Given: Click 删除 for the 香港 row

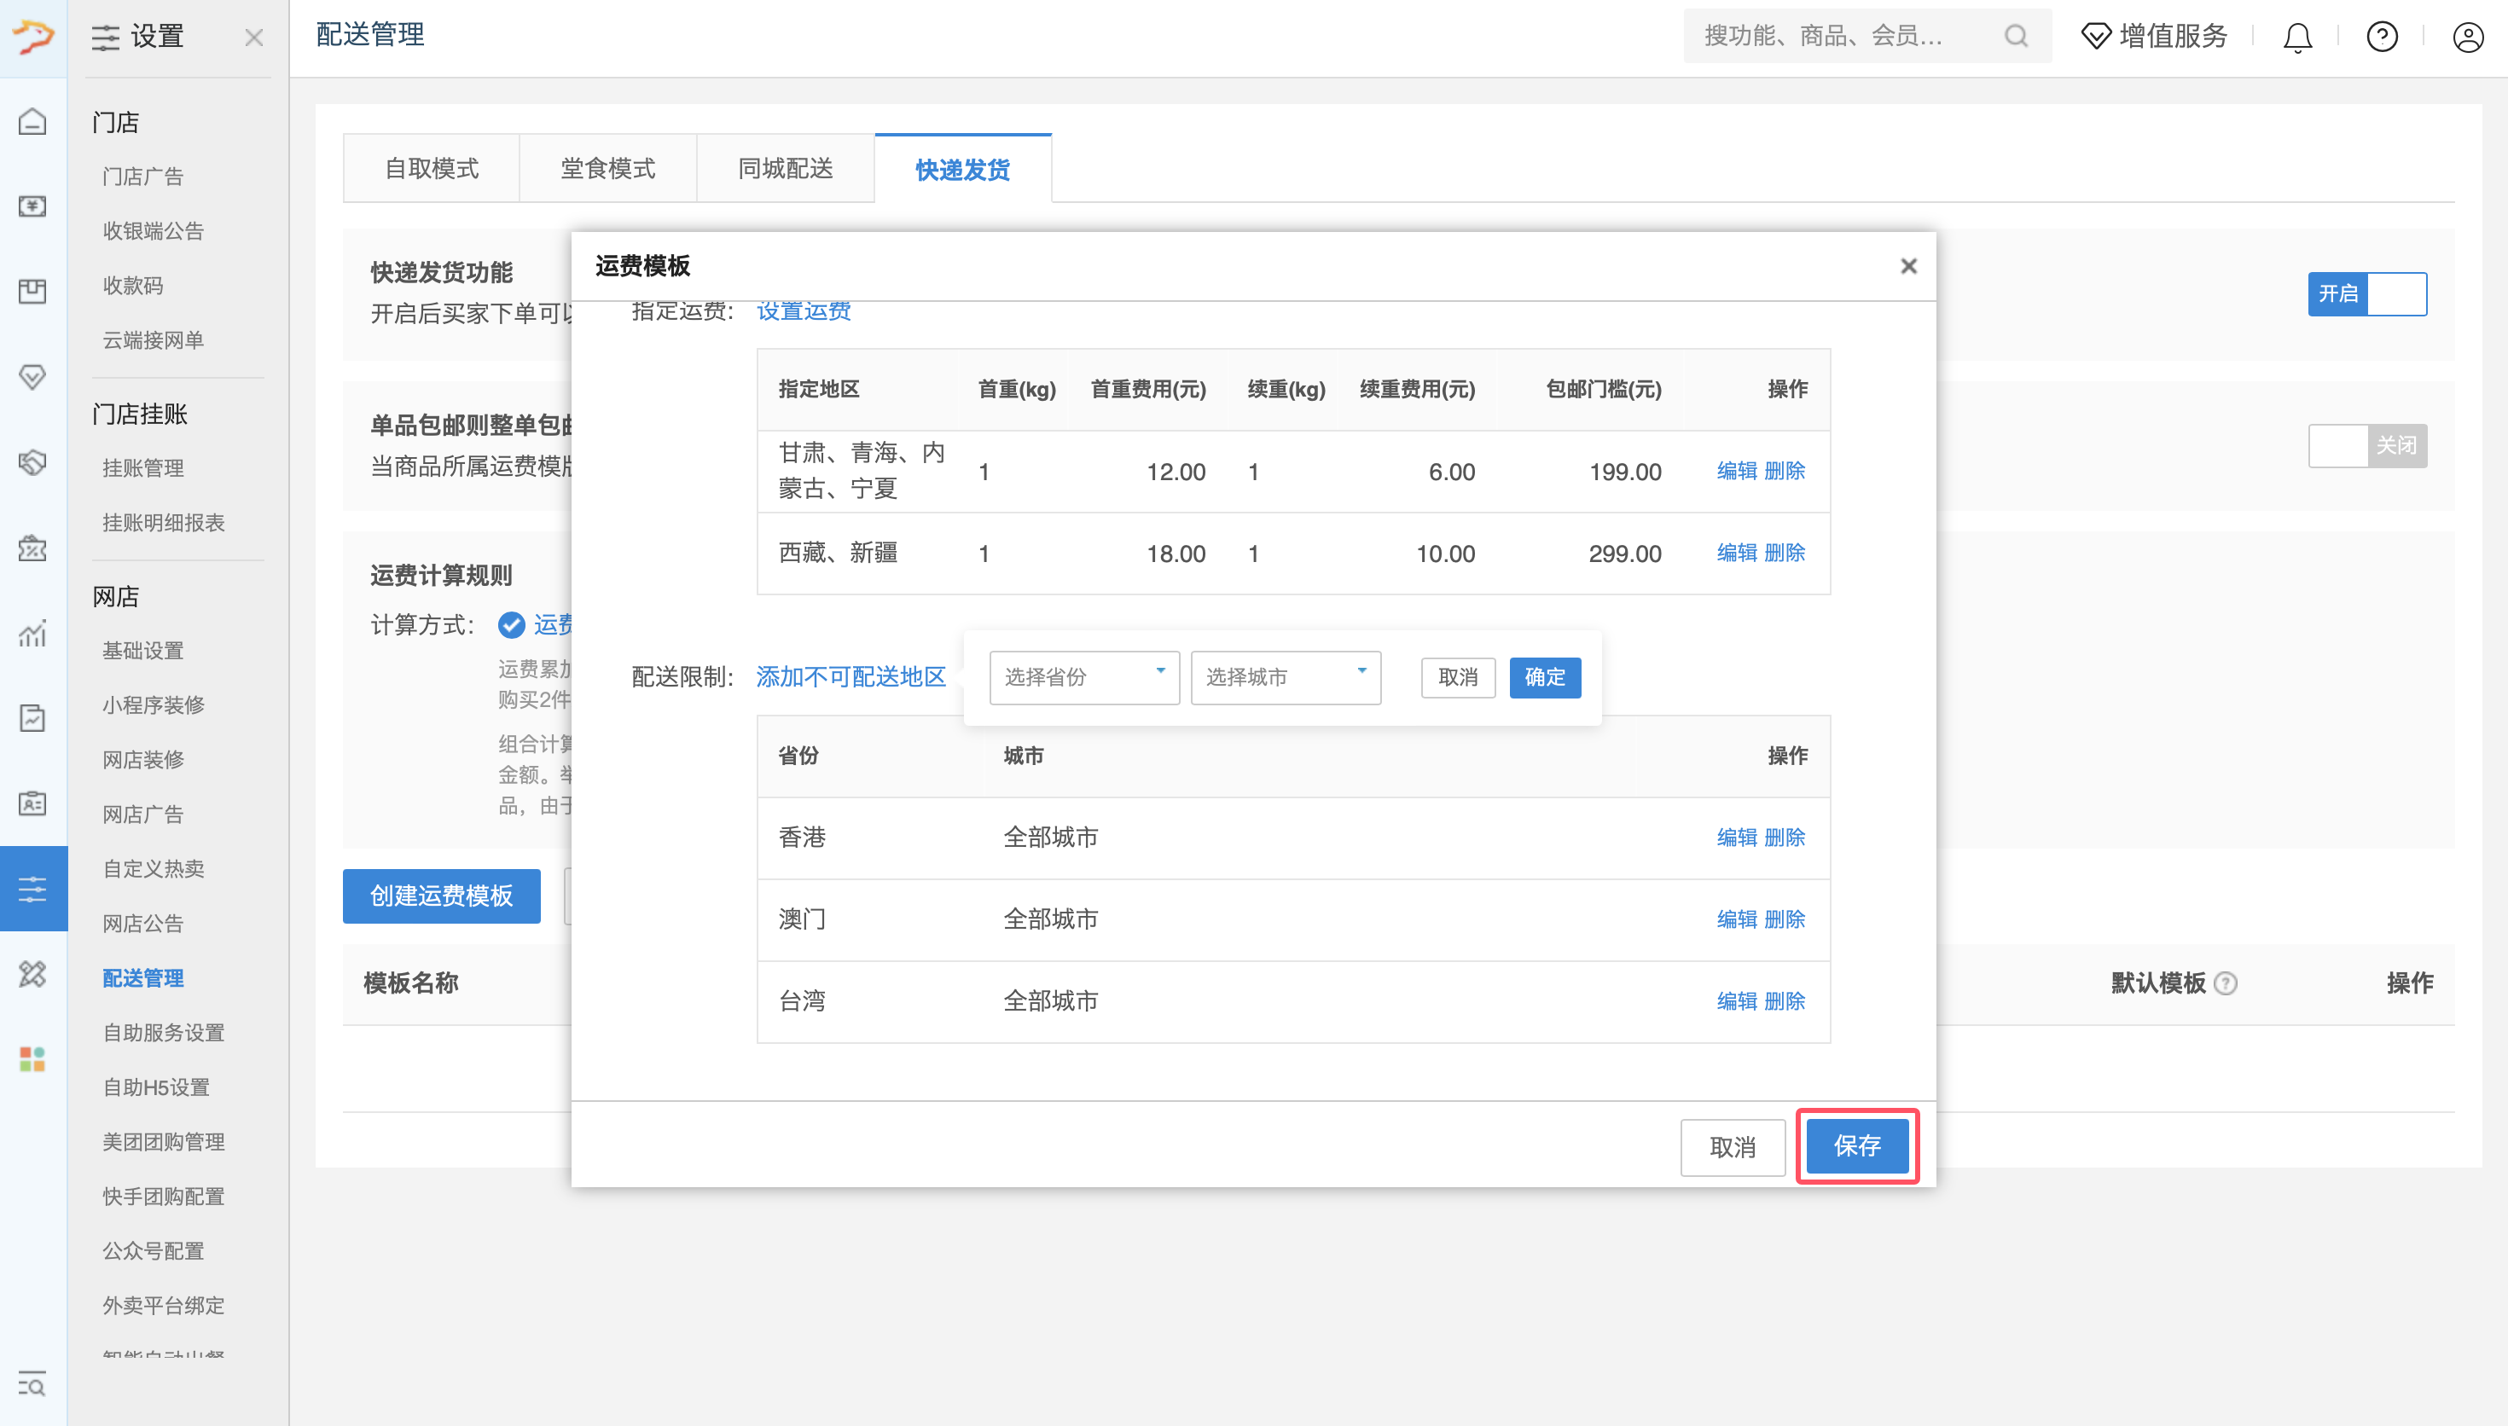Looking at the screenshot, I should (x=1785, y=838).
